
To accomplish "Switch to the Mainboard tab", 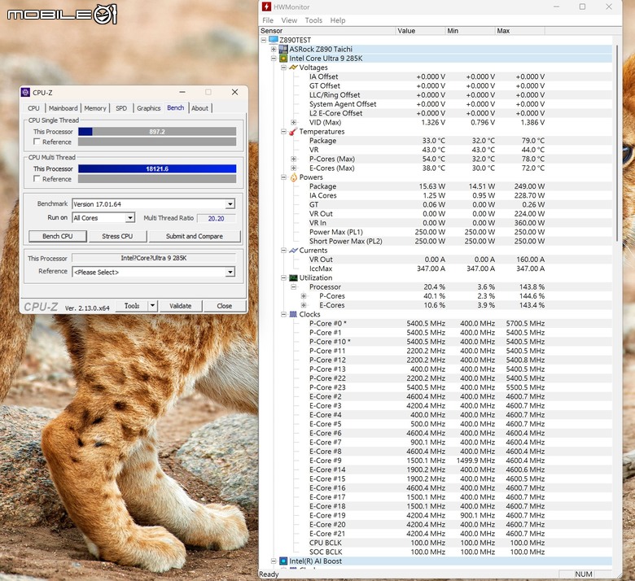I will tap(63, 108).
